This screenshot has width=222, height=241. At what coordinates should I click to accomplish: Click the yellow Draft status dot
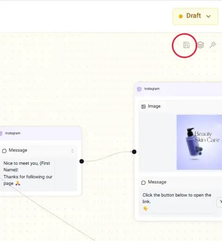pos(181,16)
